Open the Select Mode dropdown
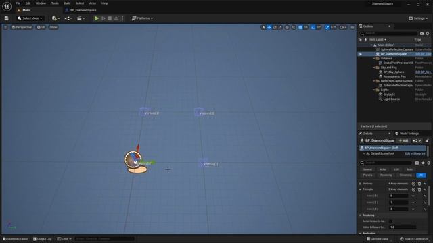Viewport: 433px width, 243px height. 30,18
